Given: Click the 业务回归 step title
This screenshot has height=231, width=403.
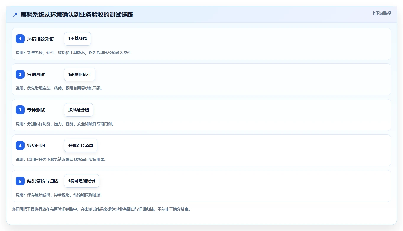Looking at the screenshot, I should 36,145.
